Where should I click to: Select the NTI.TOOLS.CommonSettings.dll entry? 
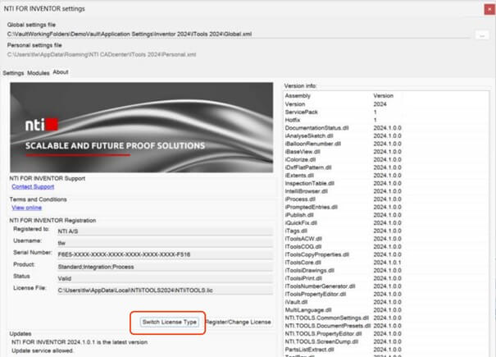pyautogui.click(x=386, y=318)
